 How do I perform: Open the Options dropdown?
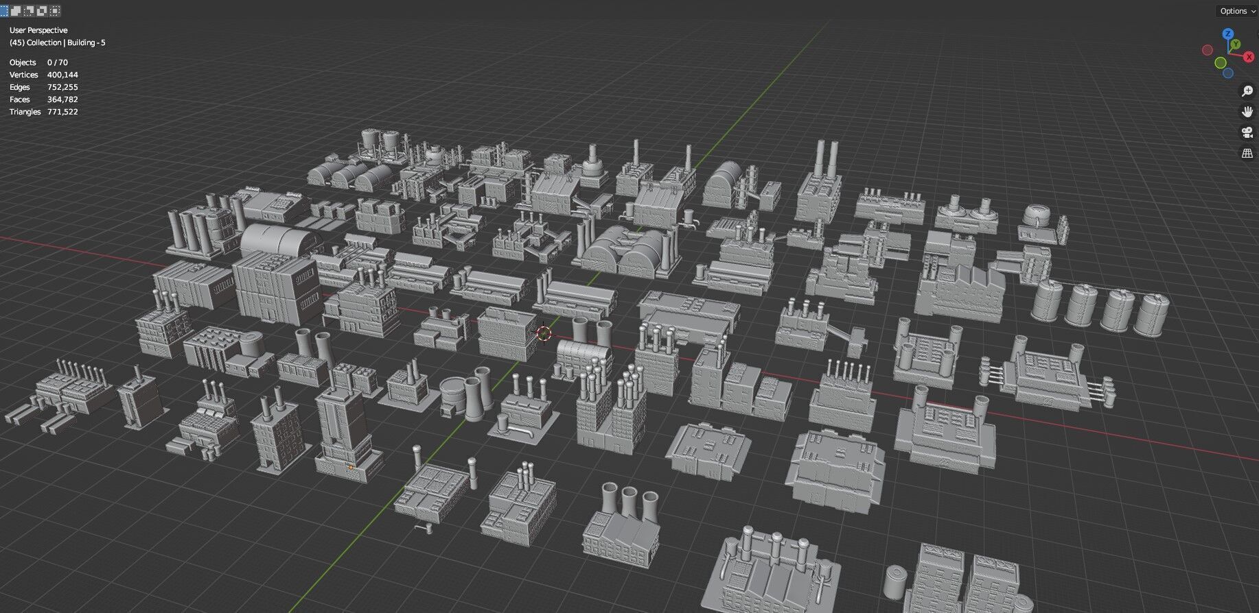[x=1237, y=11]
